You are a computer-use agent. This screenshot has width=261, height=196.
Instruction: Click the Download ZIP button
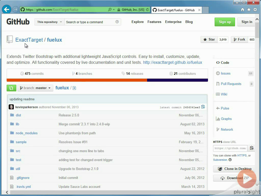[234, 178]
